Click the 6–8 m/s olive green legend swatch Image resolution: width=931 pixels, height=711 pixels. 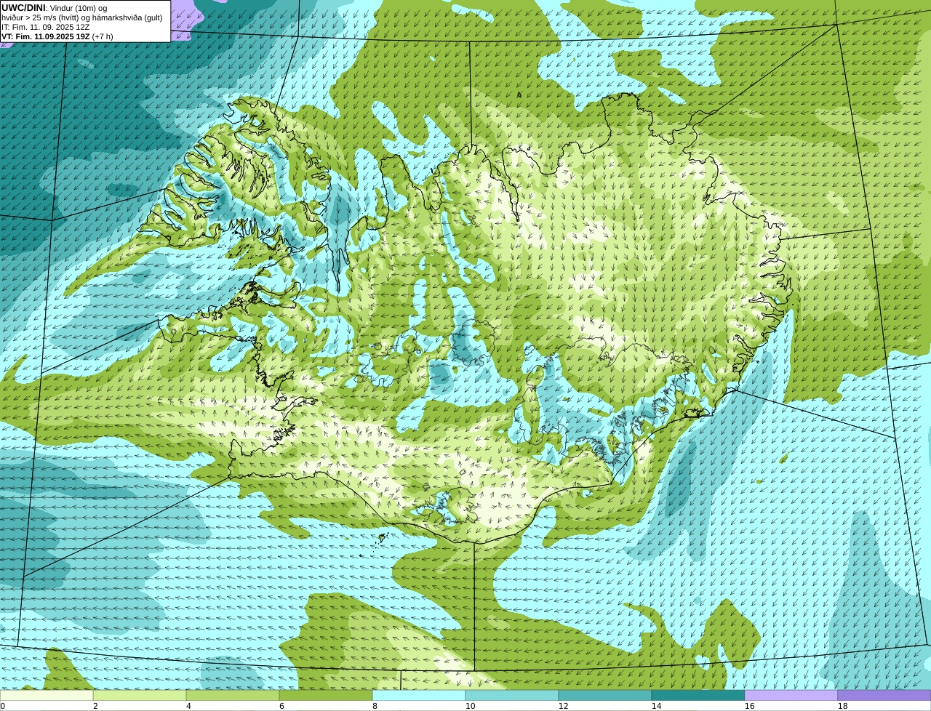point(326,695)
